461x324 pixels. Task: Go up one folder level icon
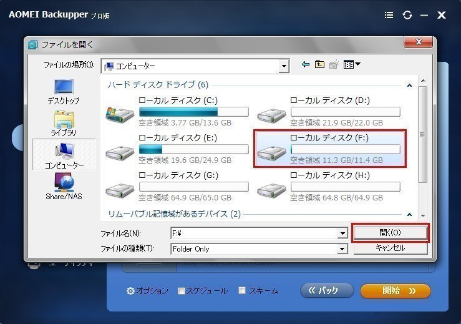click(319, 64)
